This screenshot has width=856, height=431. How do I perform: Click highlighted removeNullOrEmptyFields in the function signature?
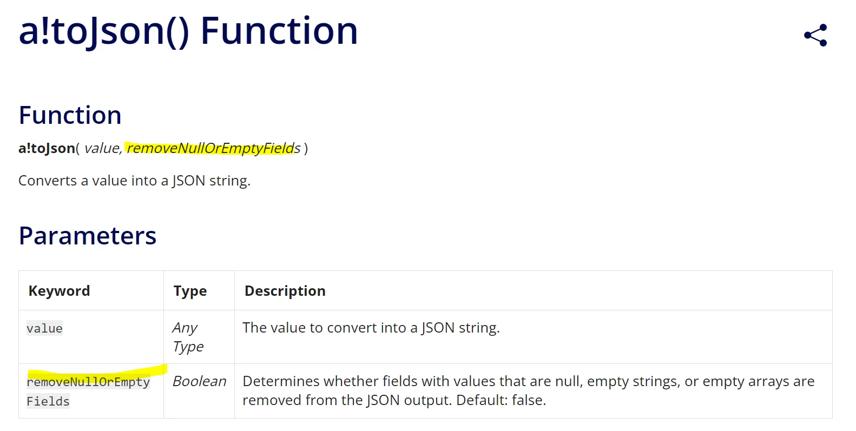[213, 148]
